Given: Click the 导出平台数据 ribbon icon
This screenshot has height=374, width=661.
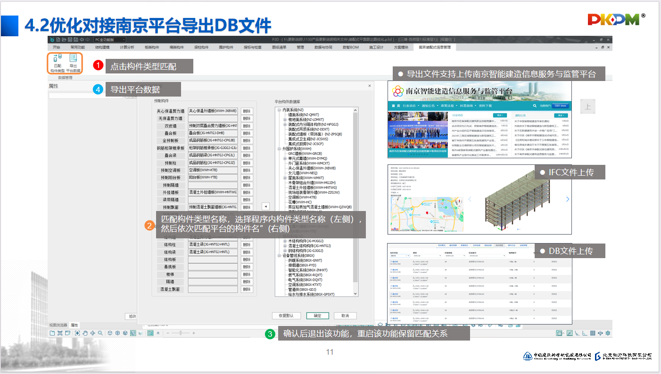Looking at the screenshot, I should coord(73,63).
